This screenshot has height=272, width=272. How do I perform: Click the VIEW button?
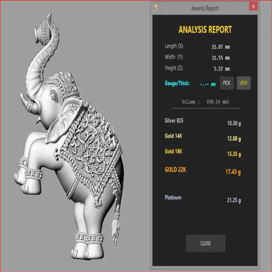(243, 83)
